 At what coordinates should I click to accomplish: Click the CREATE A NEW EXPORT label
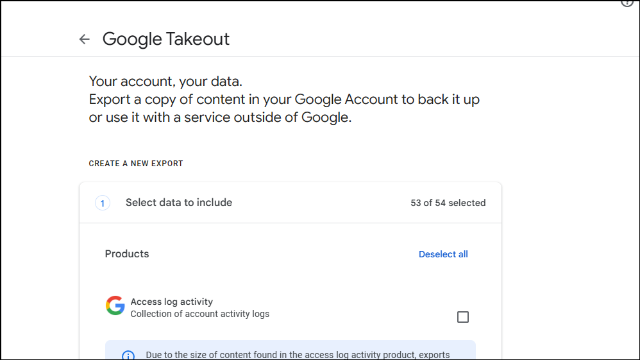(136, 164)
